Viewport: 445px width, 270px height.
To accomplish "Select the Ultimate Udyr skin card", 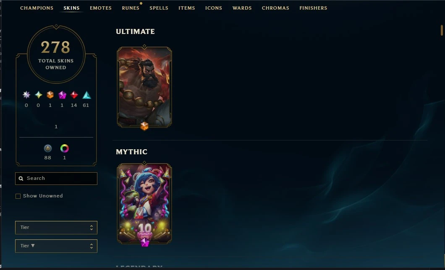I will click(x=144, y=87).
